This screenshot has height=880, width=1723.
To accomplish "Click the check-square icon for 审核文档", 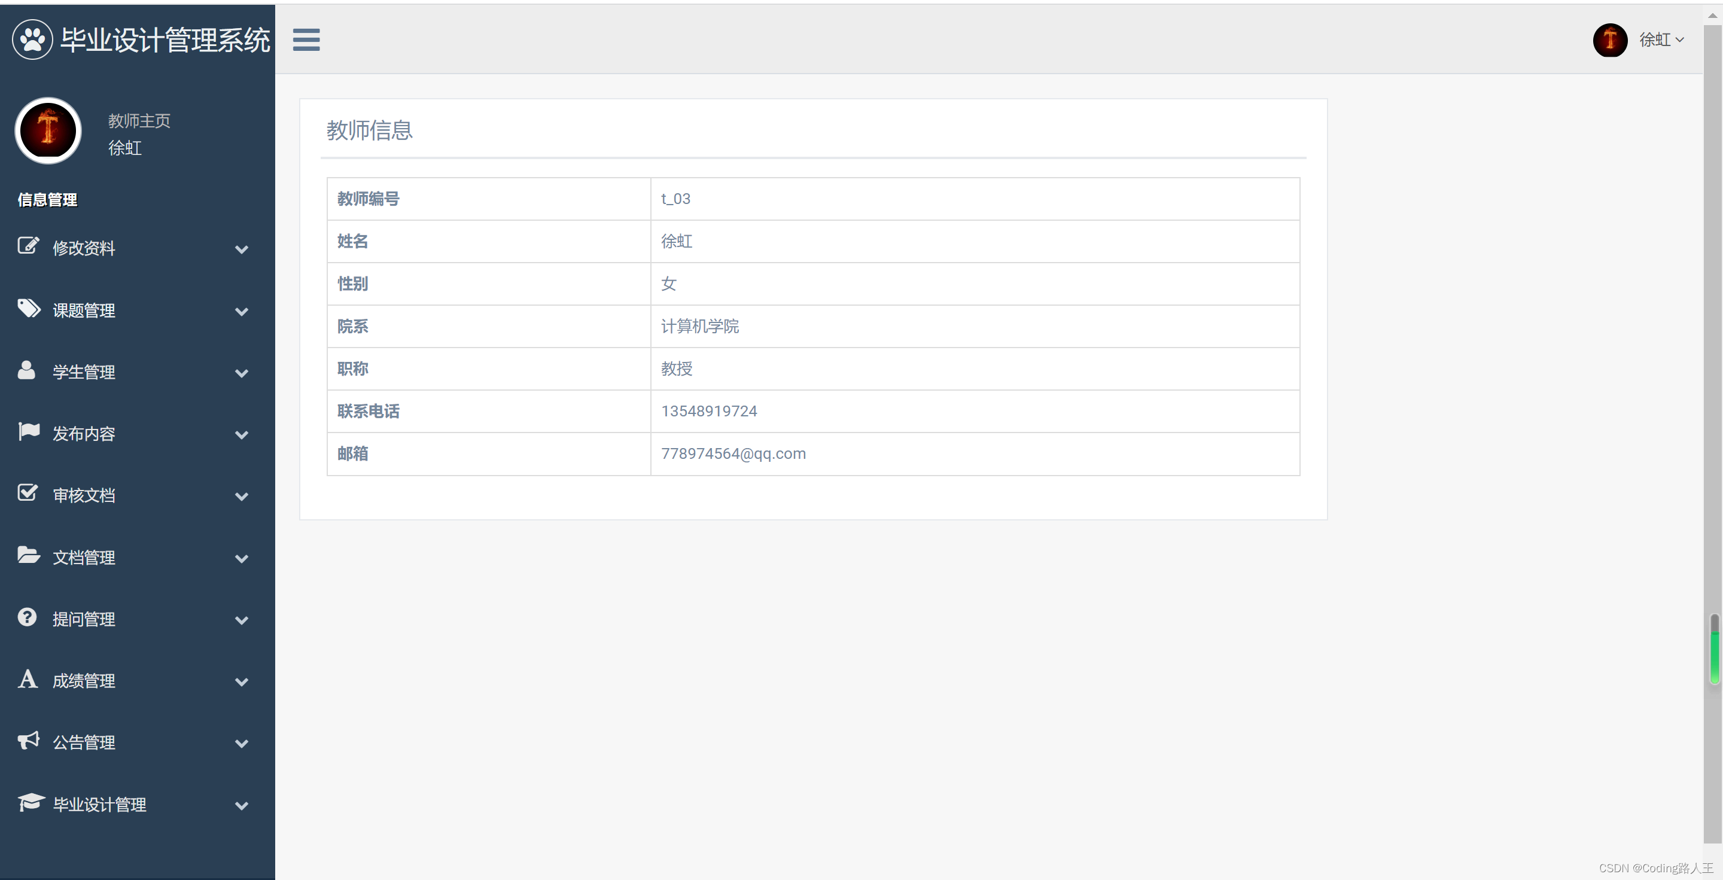I will pos(28,493).
